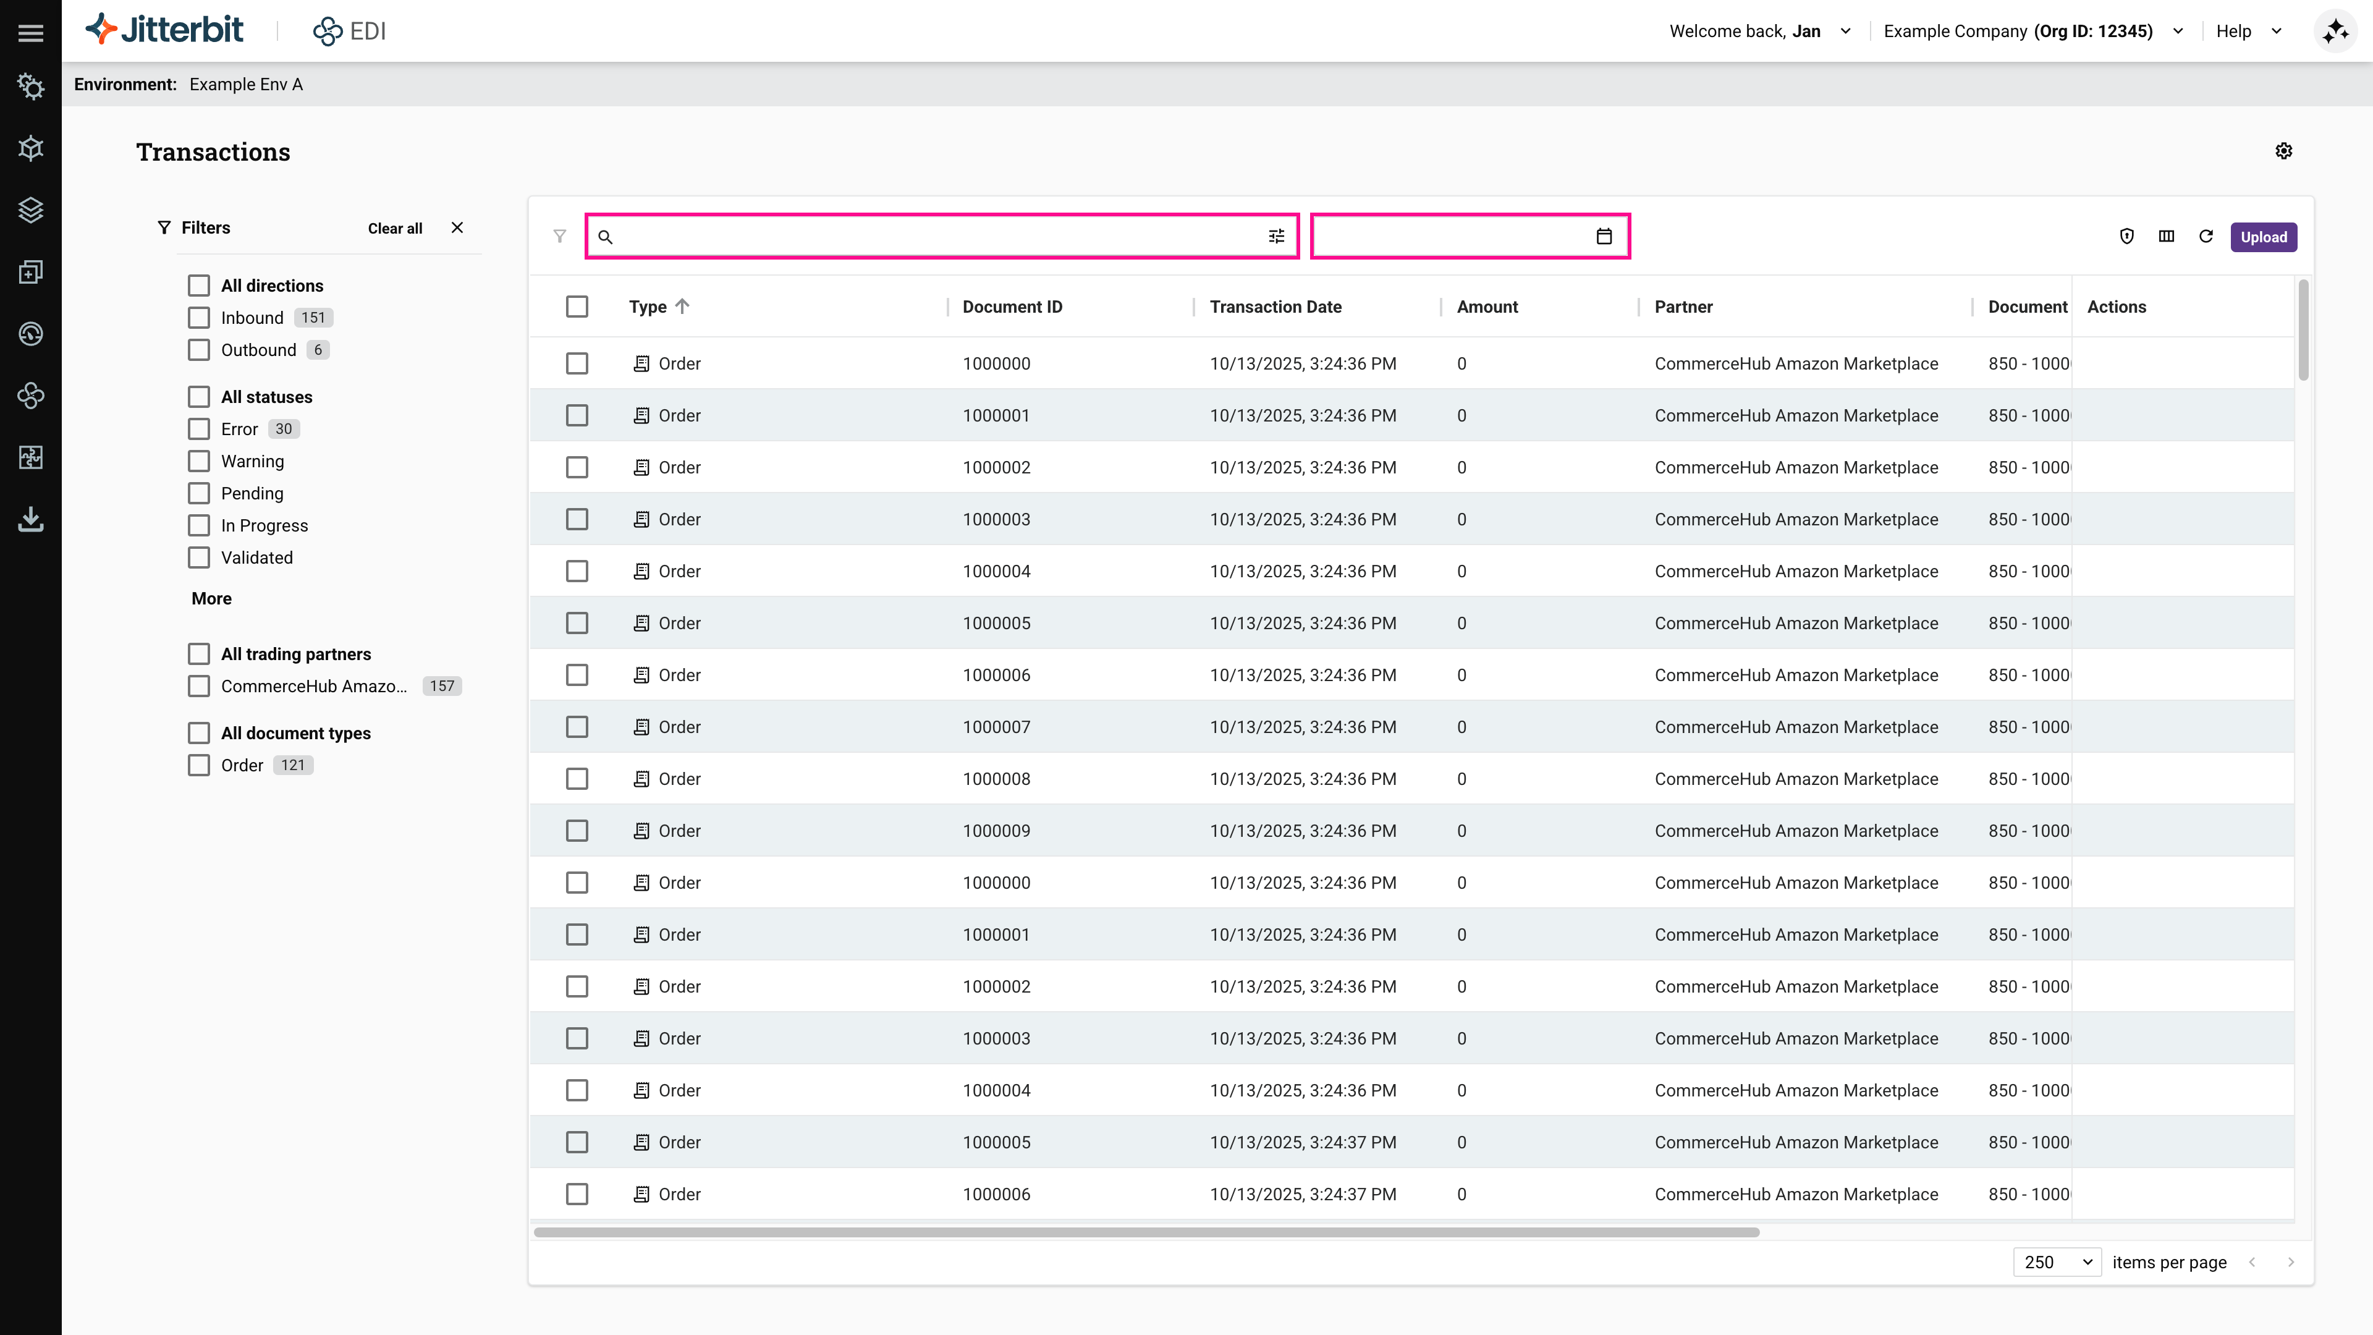This screenshot has width=2373, height=1335.
Task: Open the hamburger menu in the top left
Action: [x=30, y=33]
